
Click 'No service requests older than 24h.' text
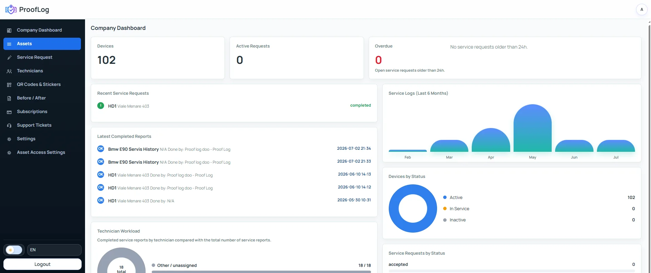click(489, 47)
